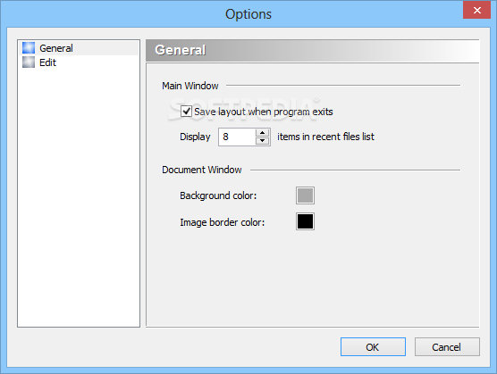Click the Background color label text
Screen dimensions: 497x374
click(218, 195)
